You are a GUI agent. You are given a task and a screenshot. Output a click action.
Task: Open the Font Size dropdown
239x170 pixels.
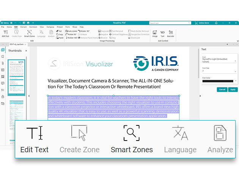pos(220,70)
